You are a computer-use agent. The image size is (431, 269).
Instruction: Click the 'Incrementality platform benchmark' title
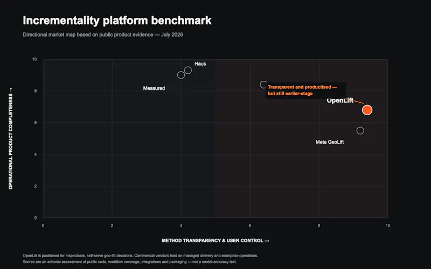point(117,20)
